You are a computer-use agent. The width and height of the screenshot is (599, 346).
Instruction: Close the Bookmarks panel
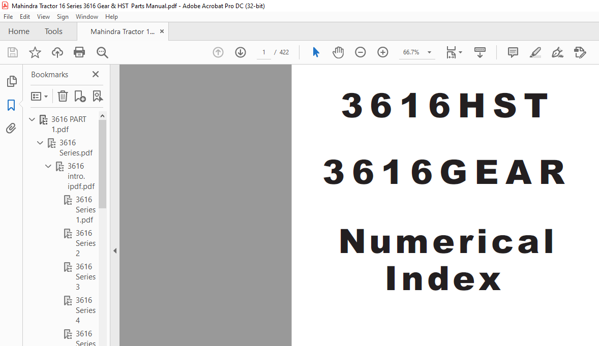[x=96, y=74]
